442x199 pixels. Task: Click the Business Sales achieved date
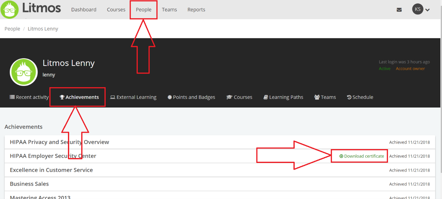[x=410, y=184]
